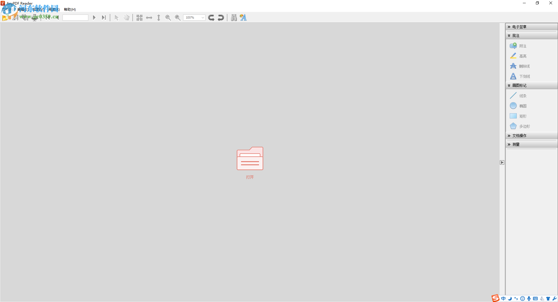Viewport: 558px width, 302px height.
Task: Select the 多边形 polygon drawing tool
Action: pyautogui.click(x=523, y=126)
